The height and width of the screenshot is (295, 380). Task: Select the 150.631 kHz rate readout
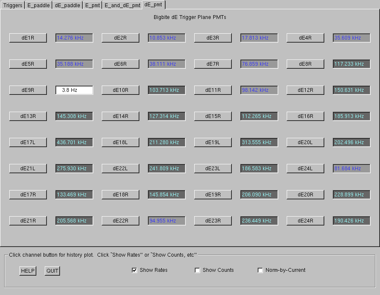(x=352, y=90)
